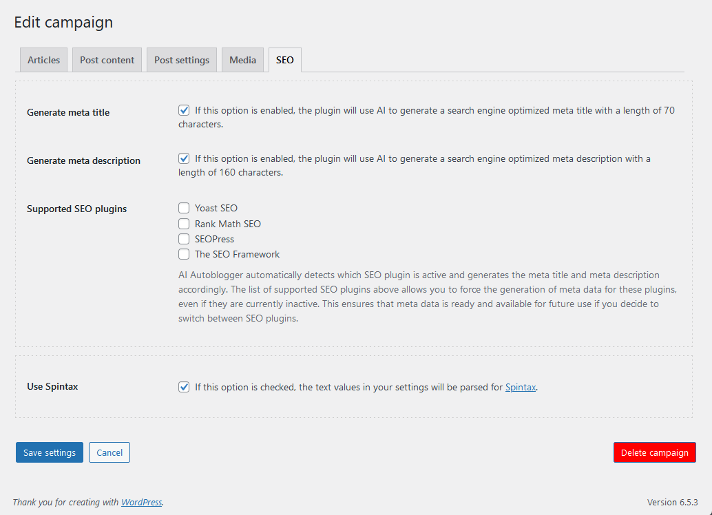This screenshot has width=712, height=515.
Task: Enable the Yoast SEO checkbox
Action: (184, 208)
